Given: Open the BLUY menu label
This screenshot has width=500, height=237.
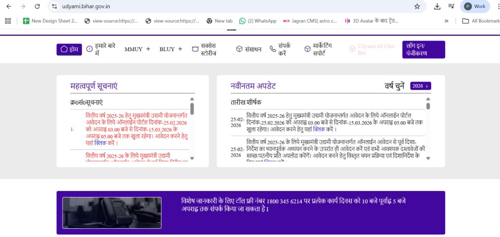Looking at the screenshot, I should (167, 49).
